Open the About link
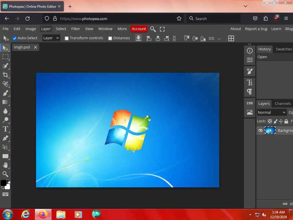 [x=235, y=29]
